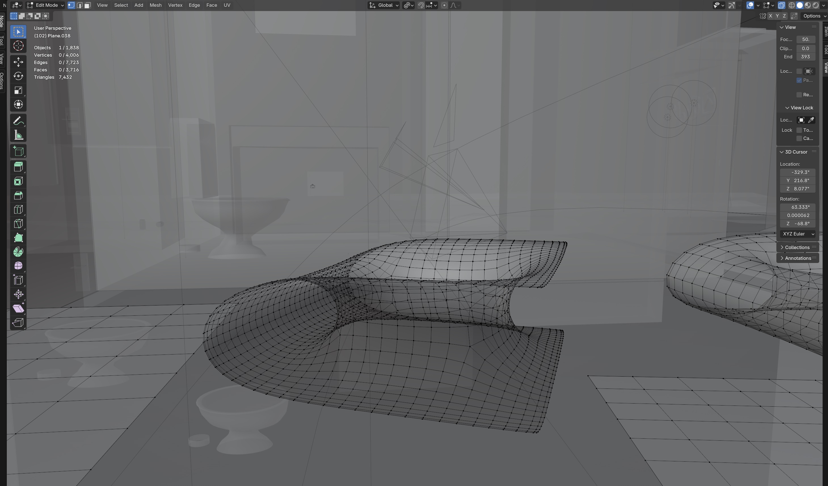Expand the Annotations panel
This screenshot has width=828, height=486.
pos(797,258)
